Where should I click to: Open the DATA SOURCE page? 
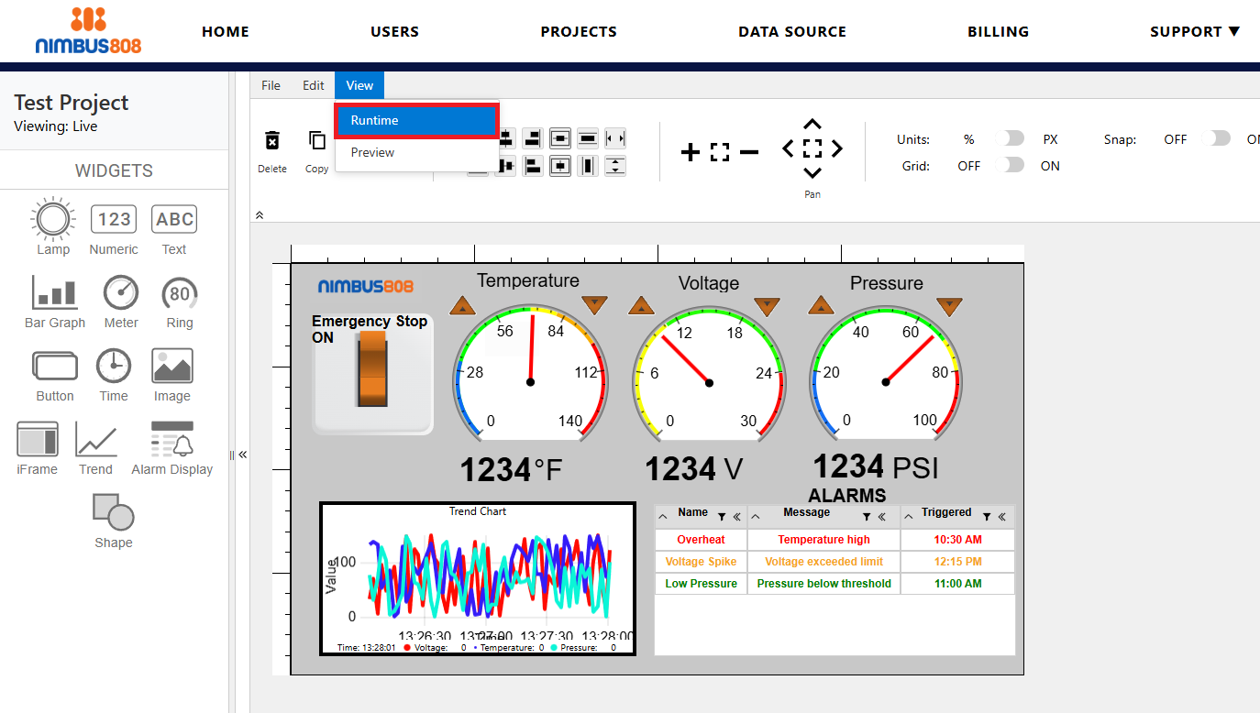(x=792, y=31)
